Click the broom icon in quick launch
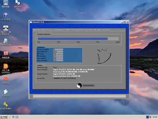The height and width of the screenshot is (119, 158). 10,117
